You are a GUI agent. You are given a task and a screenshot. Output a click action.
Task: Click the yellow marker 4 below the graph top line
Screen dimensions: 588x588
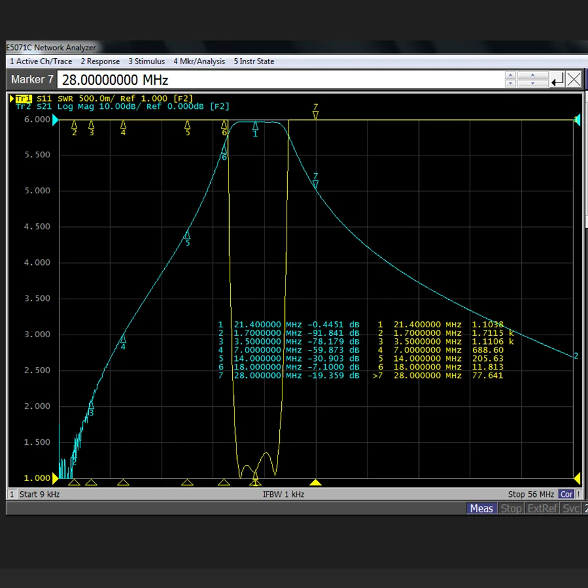(x=123, y=128)
